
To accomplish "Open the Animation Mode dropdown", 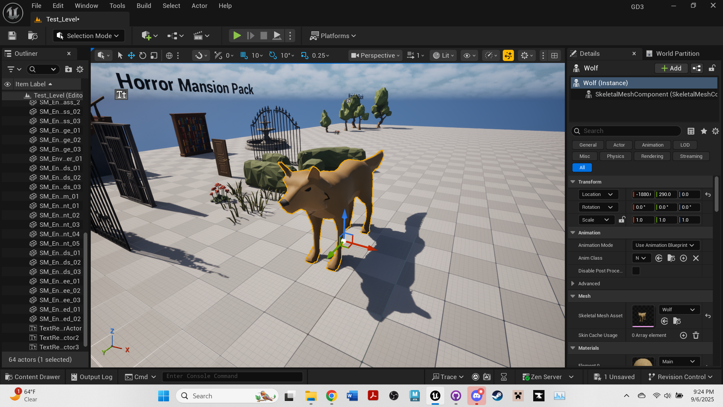I will click(665, 245).
